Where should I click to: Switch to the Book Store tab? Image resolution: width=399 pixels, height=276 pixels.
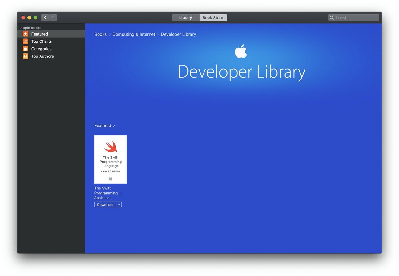tap(213, 18)
